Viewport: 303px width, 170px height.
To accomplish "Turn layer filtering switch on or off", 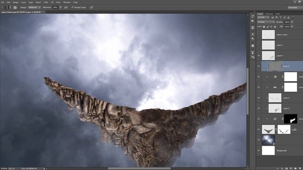I will 293,17.
